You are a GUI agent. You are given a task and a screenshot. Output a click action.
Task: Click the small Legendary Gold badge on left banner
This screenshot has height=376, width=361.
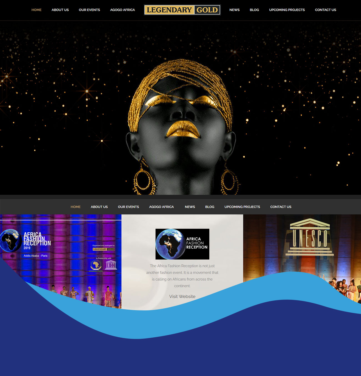click(x=104, y=249)
